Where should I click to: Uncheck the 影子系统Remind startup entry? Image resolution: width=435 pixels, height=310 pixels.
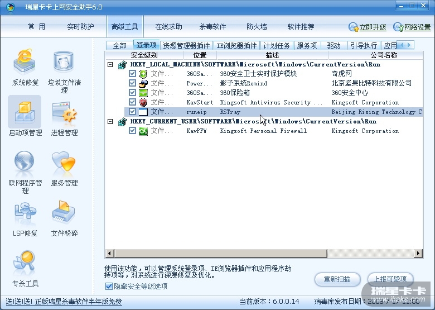[132, 83]
